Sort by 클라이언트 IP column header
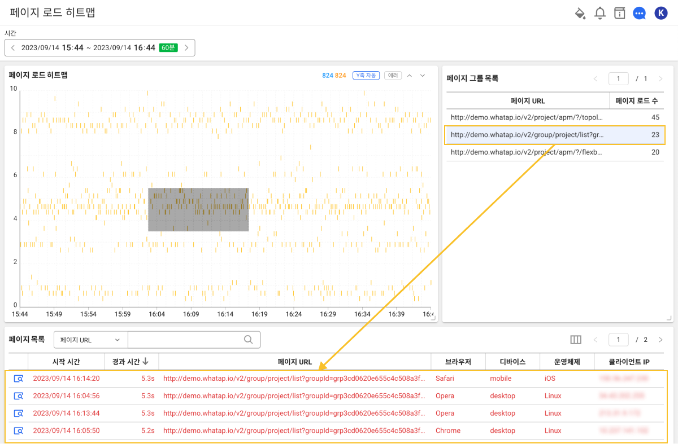This screenshot has width=678, height=444. tap(629, 362)
